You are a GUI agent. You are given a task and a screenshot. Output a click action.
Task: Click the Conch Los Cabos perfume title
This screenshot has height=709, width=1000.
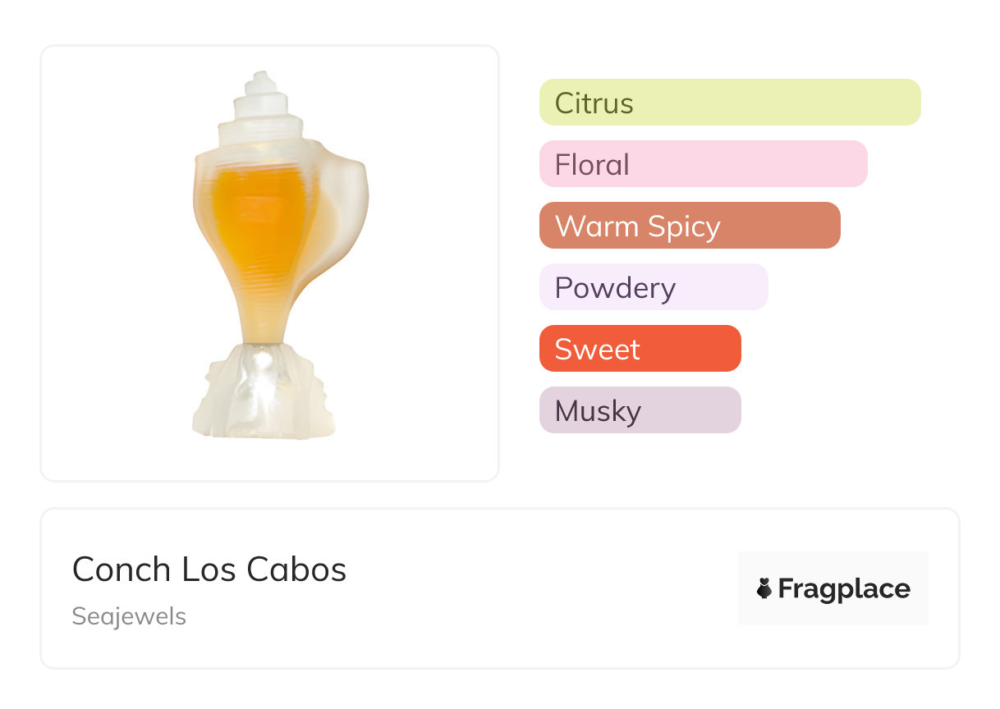pyautogui.click(x=209, y=569)
